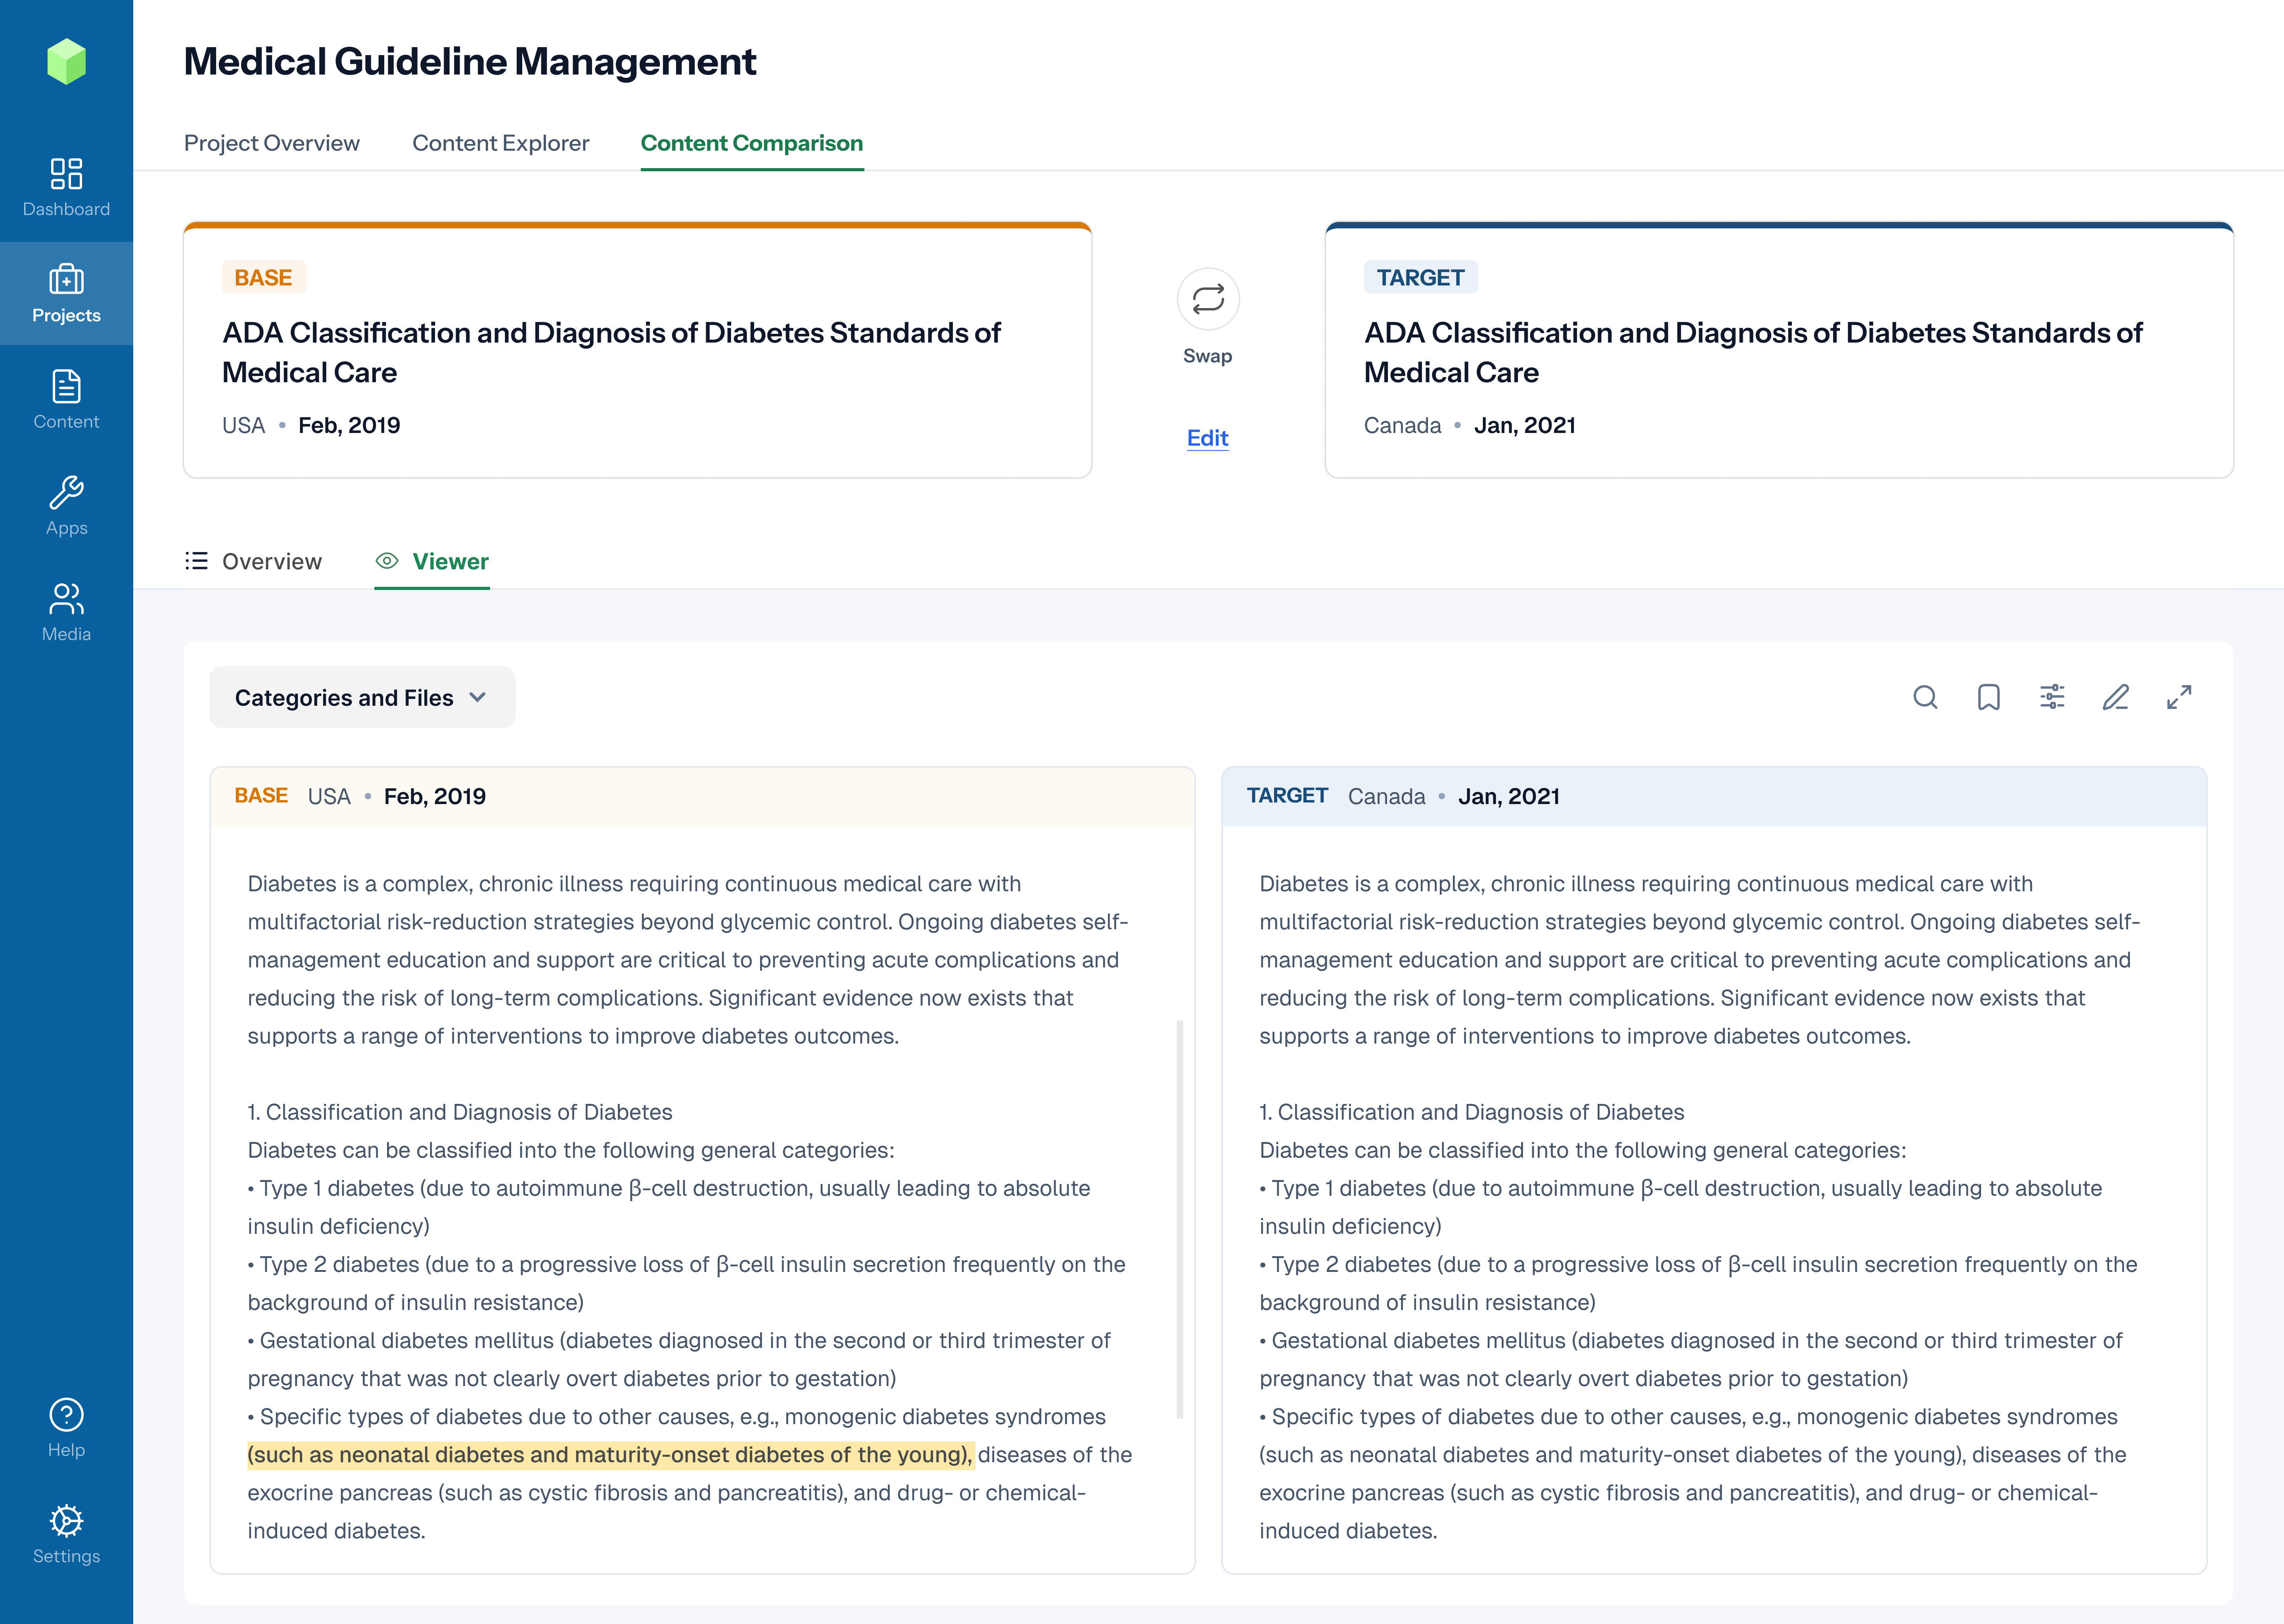Image resolution: width=2284 pixels, height=1624 pixels.
Task: Click the green cube app logo
Action: [66, 62]
